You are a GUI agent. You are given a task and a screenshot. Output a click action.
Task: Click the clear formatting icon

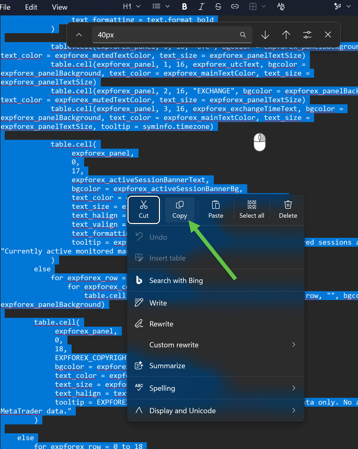(x=281, y=7)
